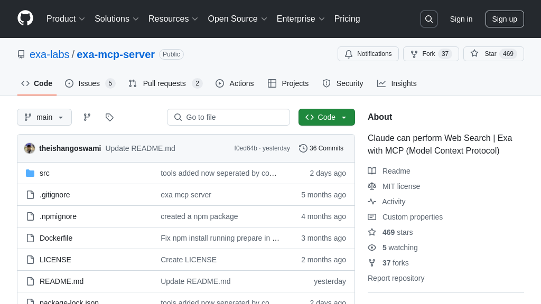Image resolution: width=541 pixels, height=304 pixels.
Task: Click the GitHub logo icon
Action: click(x=25, y=18)
